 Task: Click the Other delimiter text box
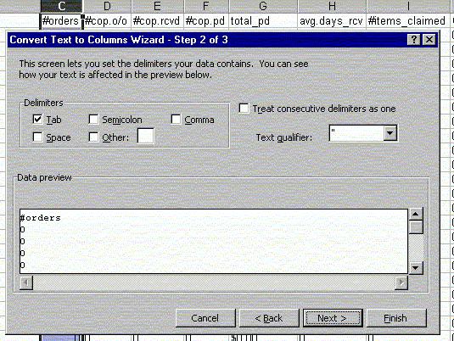(x=145, y=136)
